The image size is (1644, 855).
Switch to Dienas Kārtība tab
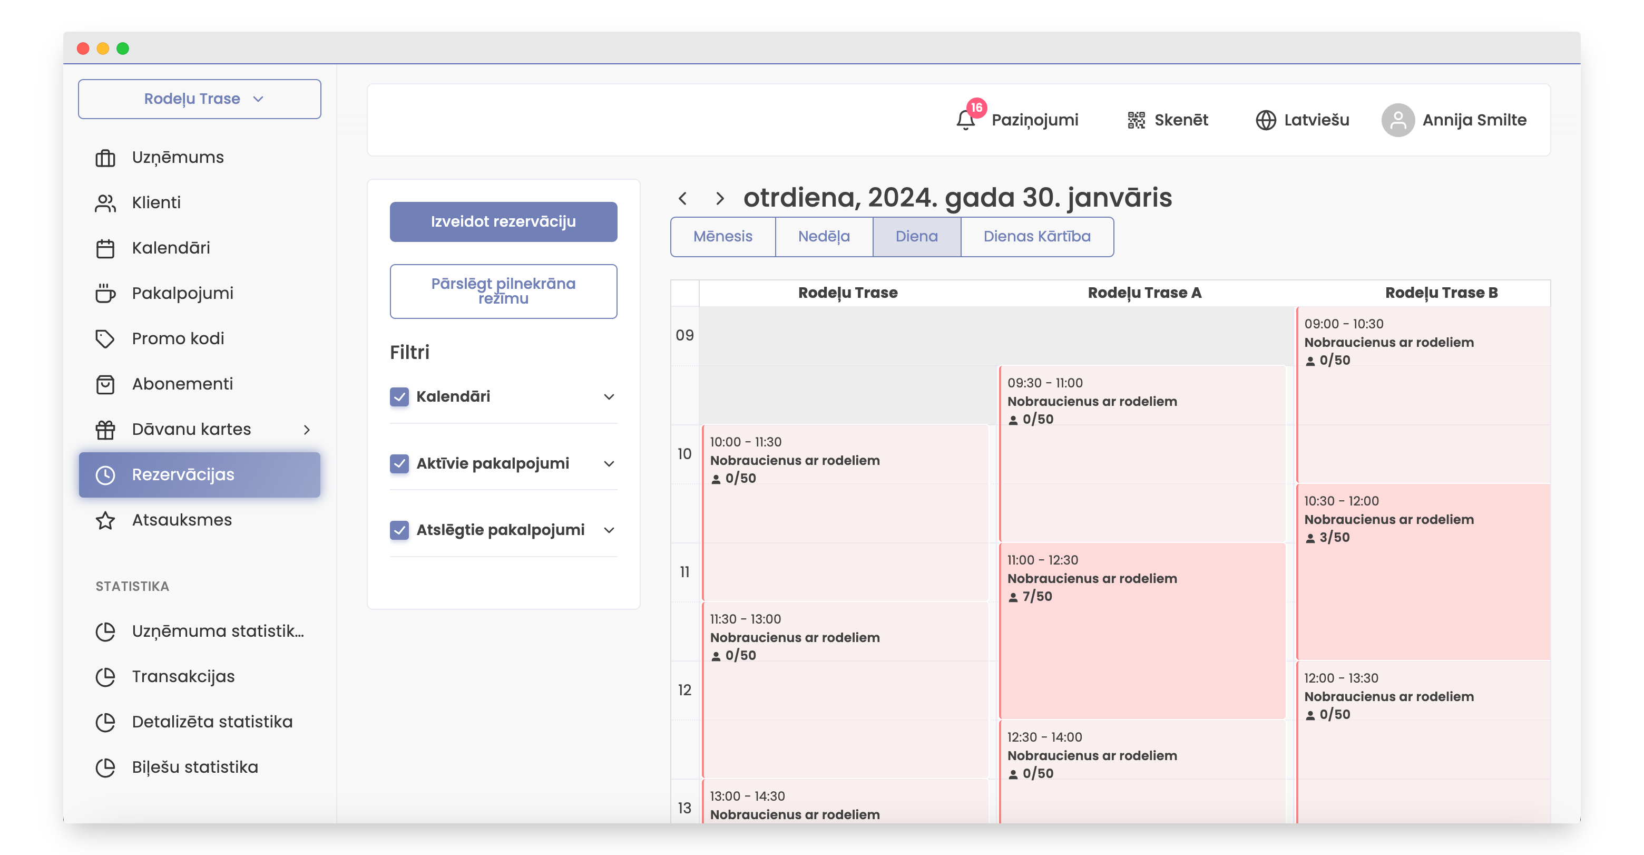point(1036,237)
